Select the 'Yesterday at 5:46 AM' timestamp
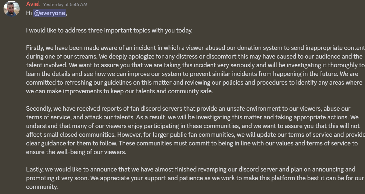This screenshot has width=365, height=194. tap(65, 5)
